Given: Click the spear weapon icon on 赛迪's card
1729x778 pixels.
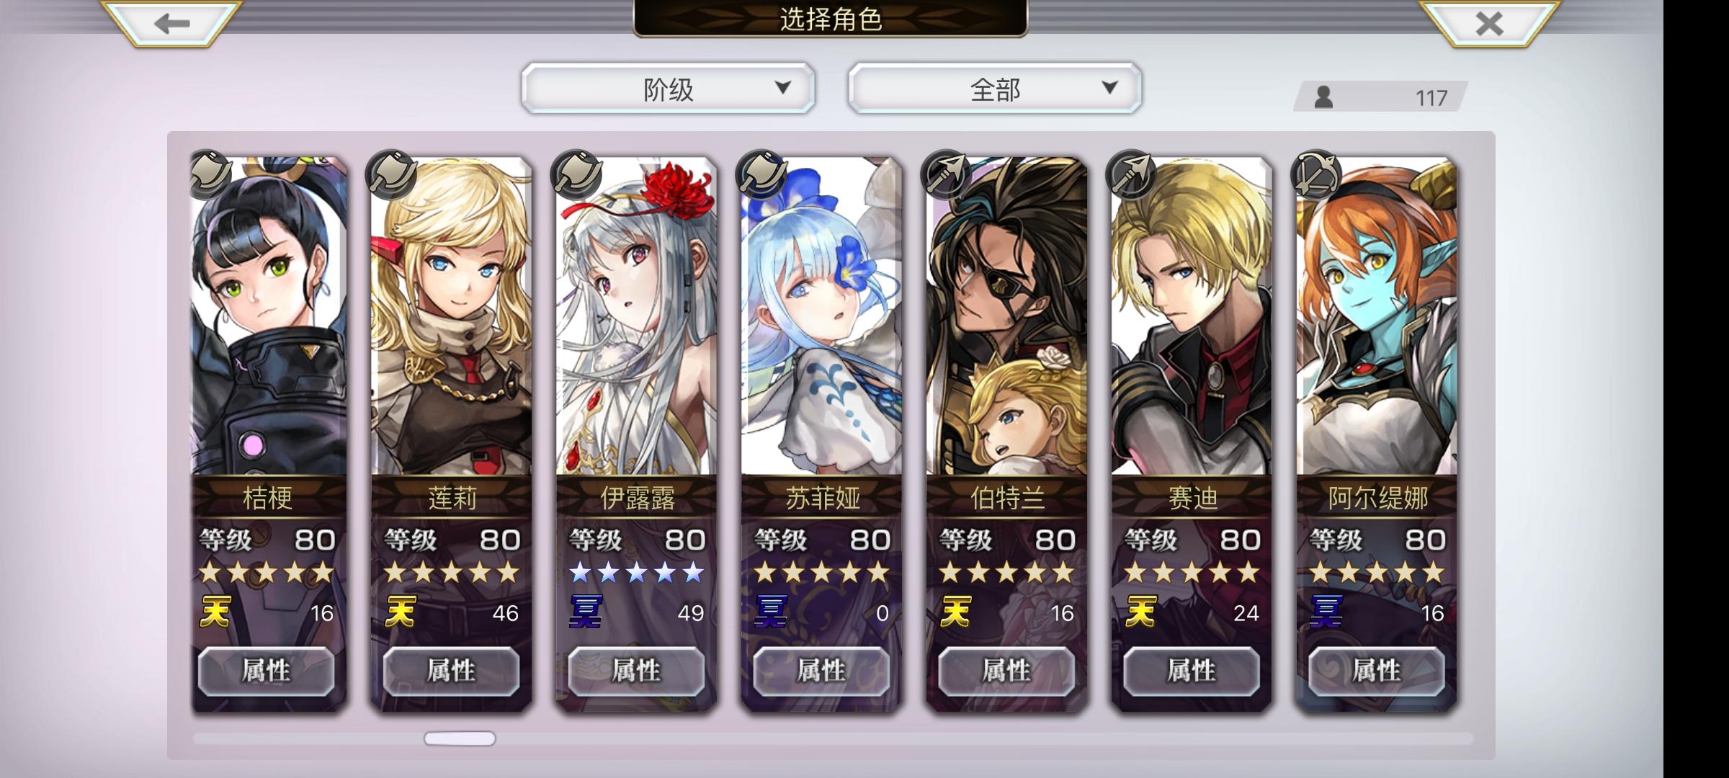Looking at the screenshot, I should click(x=1131, y=174).
